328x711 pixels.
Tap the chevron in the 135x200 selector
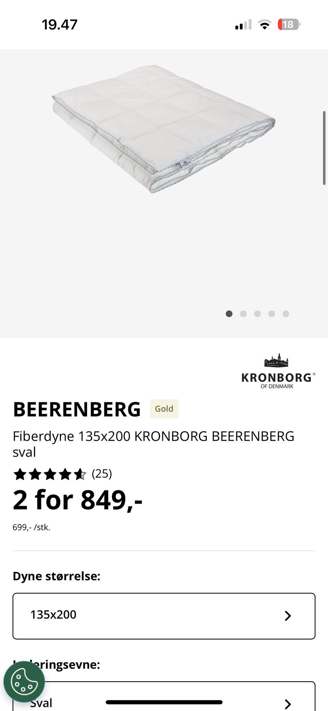tap(288, 616)
